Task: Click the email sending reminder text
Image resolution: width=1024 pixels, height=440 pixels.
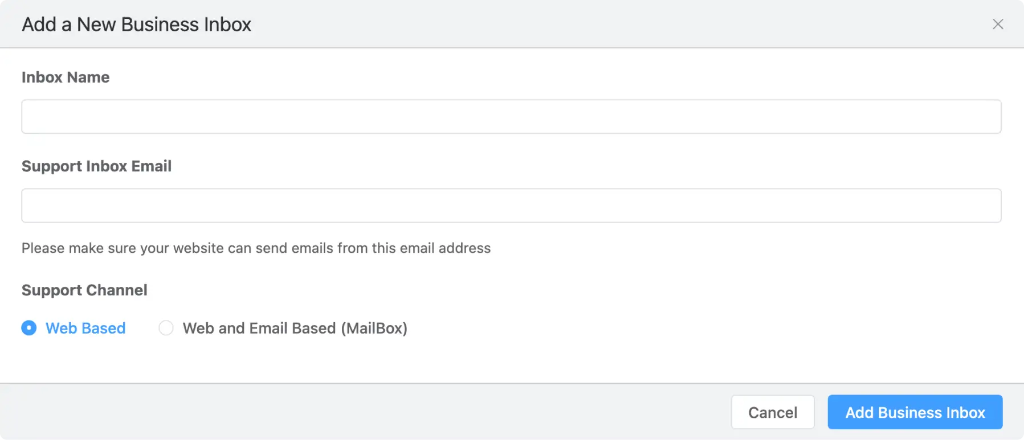Action: (x=256, y=248)
